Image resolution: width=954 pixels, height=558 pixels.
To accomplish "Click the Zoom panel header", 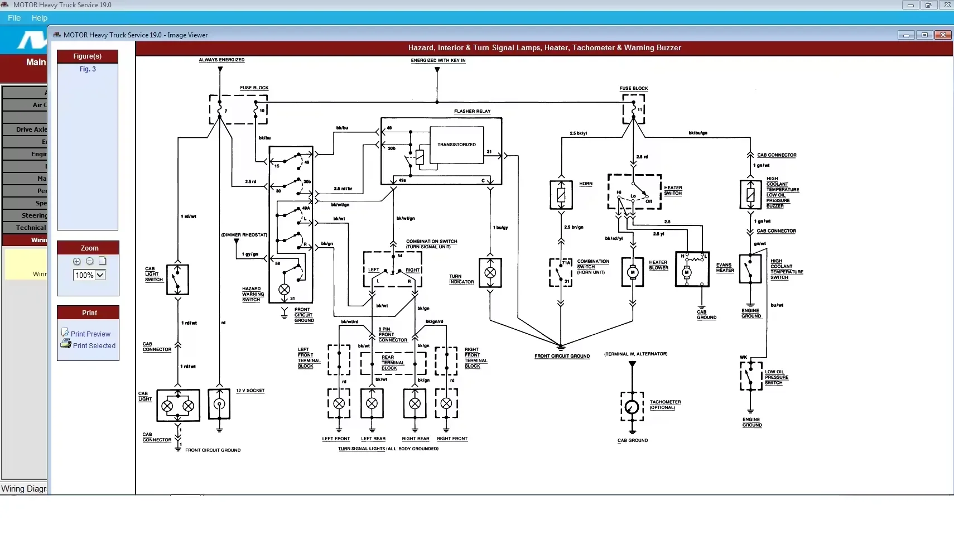I will point(89,248).
